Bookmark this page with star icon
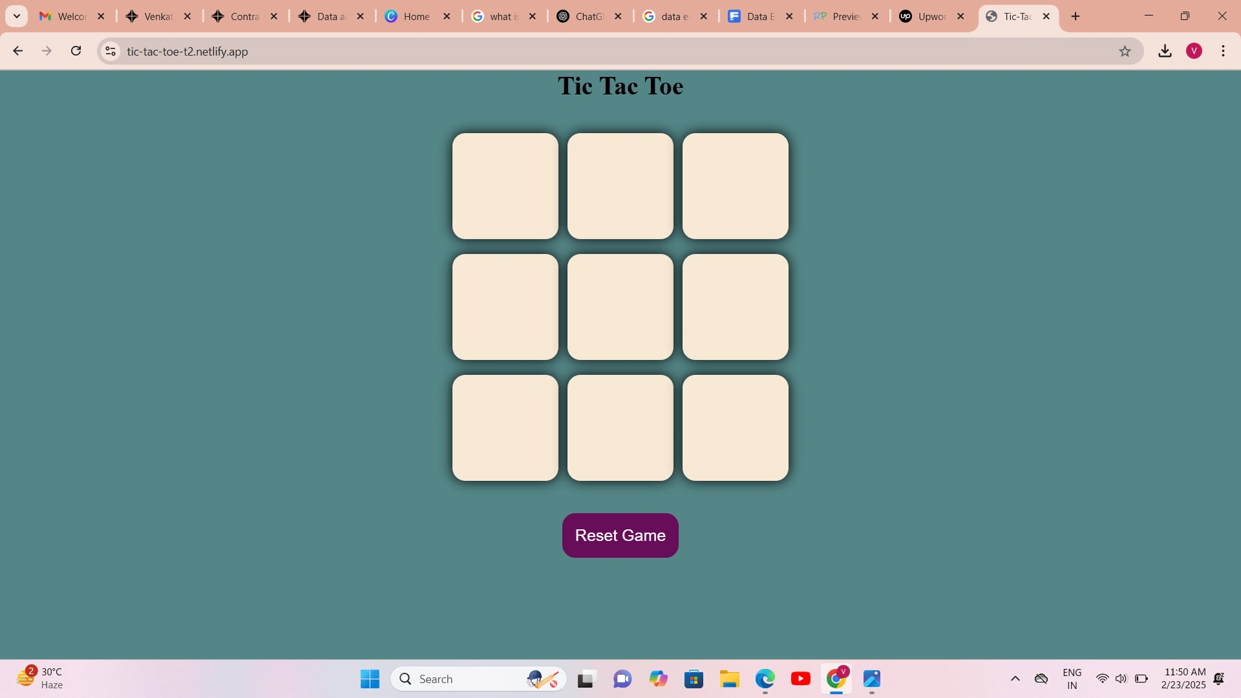The image size is (1241, 698). click(x=1125, y=51)
